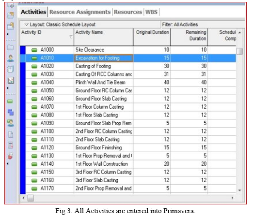This screenshot has height=217, width=254.
Task: Click activity ID A1050
Action: (47, 90)
